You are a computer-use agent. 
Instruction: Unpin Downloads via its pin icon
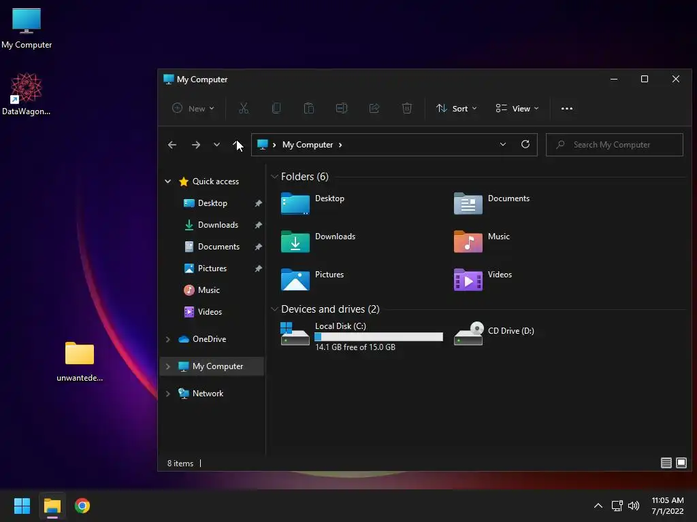point(258,225)
